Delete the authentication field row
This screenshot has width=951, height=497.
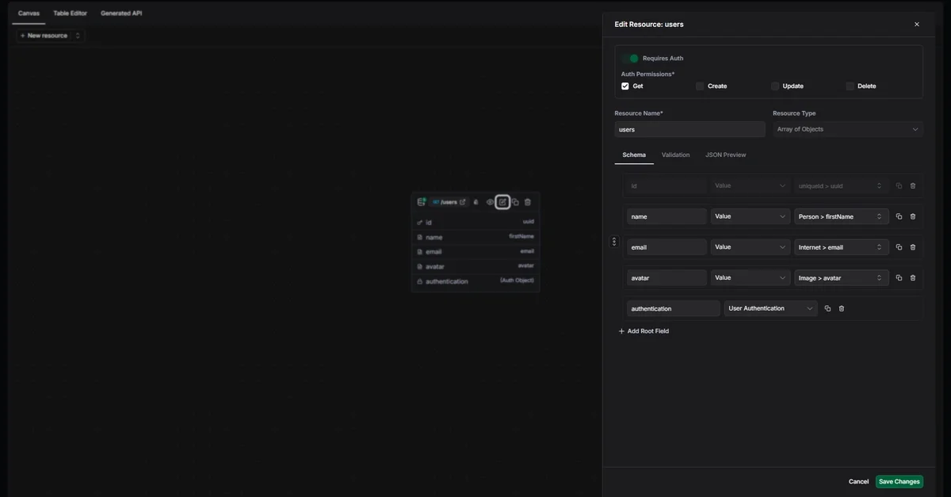point(842,308)
